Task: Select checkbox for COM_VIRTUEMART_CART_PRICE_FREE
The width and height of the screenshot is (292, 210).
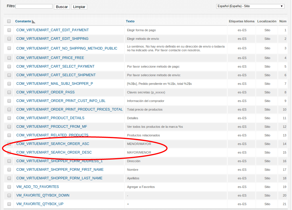Action: coord(9,58)
